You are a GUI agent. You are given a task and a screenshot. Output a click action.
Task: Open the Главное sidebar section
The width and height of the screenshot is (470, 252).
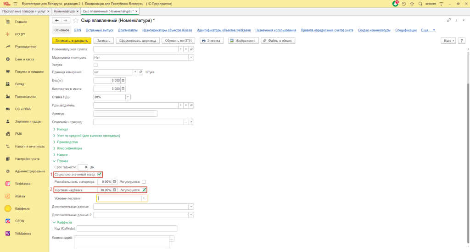(x=21, y=22)
